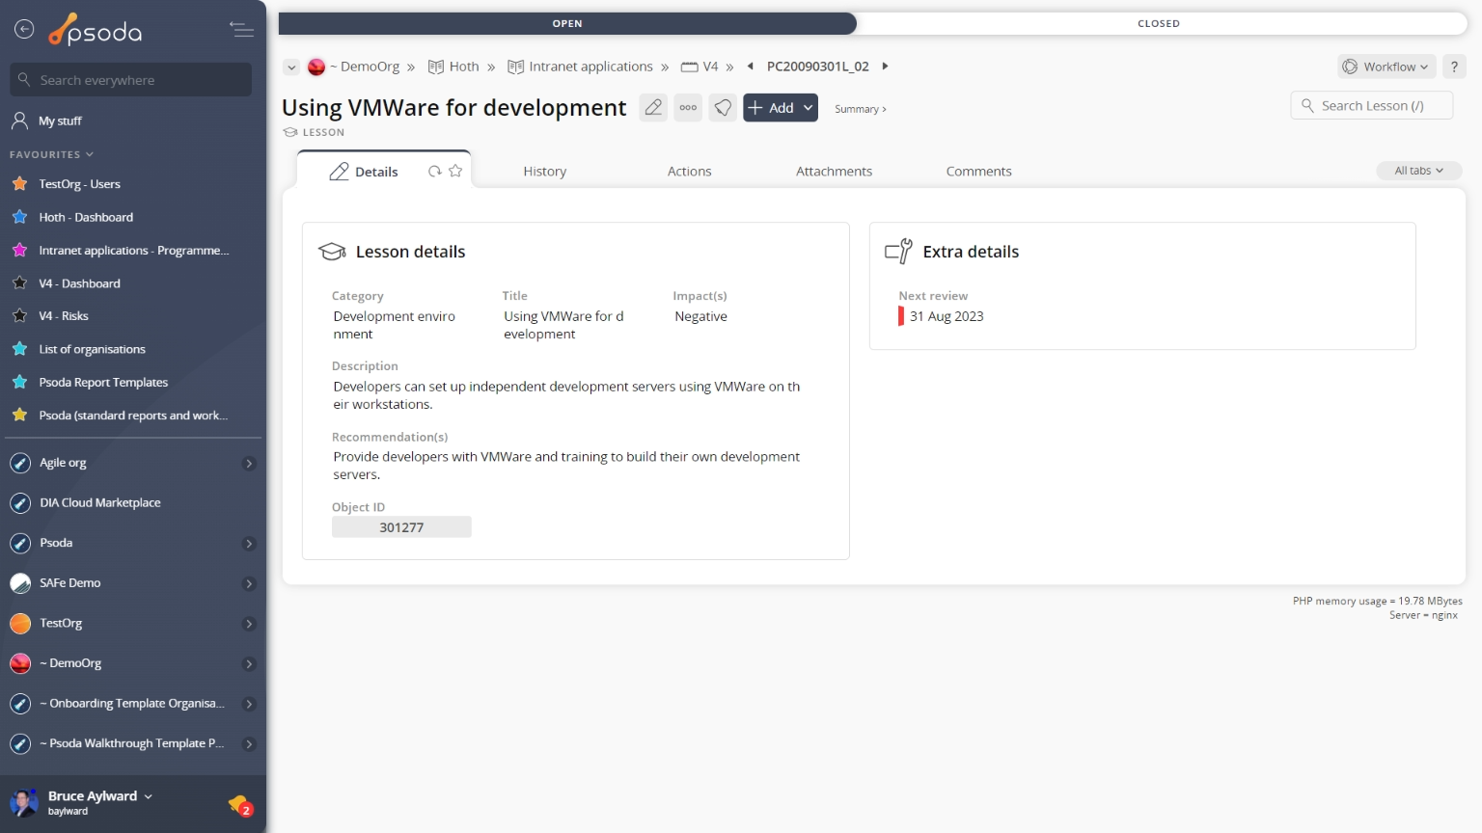Viewport: 1482px width, 833px height.
Task: Switch to the History tab
Action: (544, 172)
